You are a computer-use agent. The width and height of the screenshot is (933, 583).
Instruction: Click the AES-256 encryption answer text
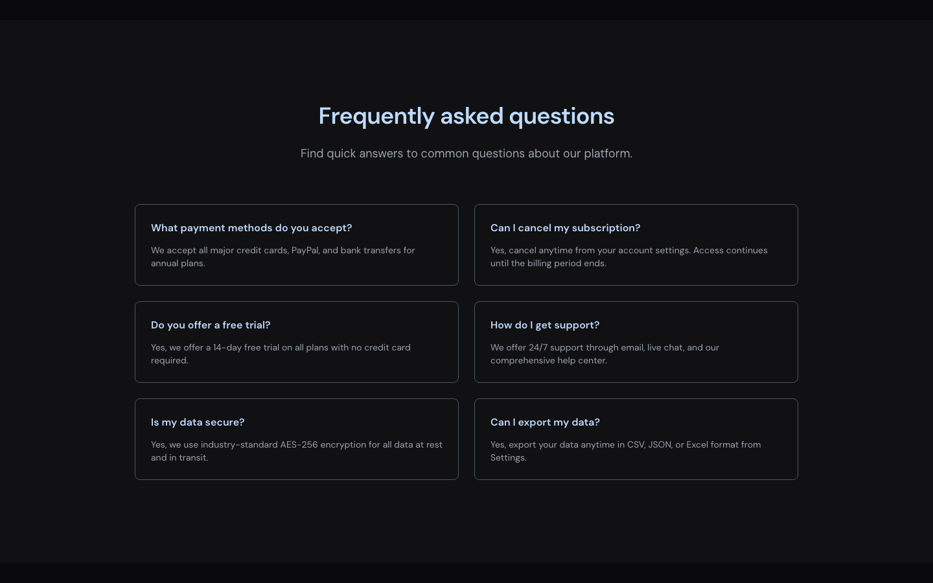297,451
